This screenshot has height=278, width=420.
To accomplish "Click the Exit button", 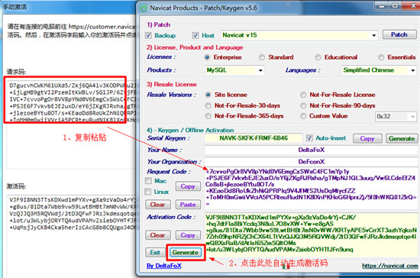I will point(155,252).
